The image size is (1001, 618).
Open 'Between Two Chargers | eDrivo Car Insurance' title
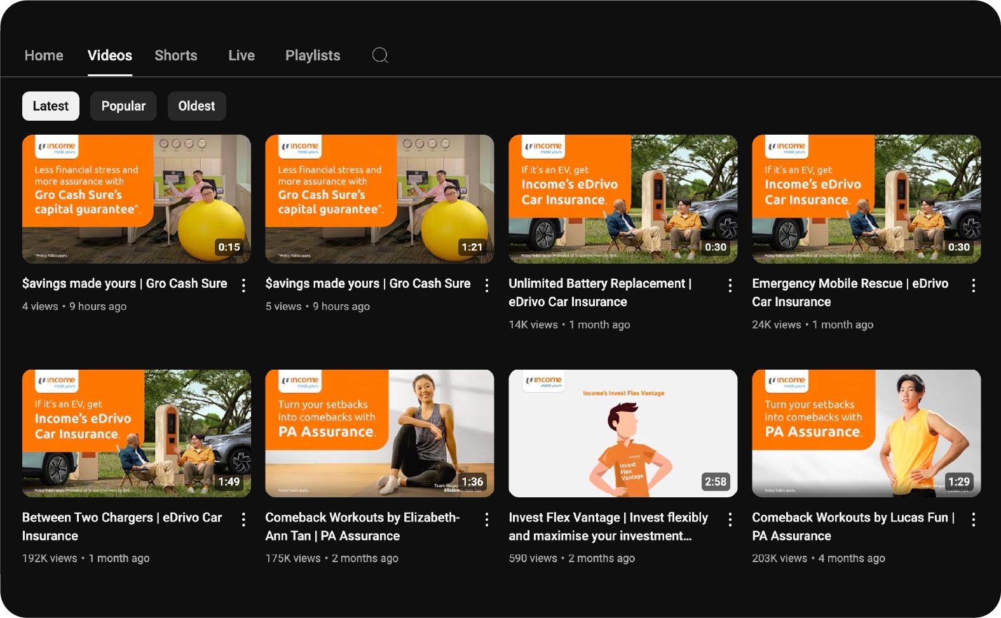122,527
